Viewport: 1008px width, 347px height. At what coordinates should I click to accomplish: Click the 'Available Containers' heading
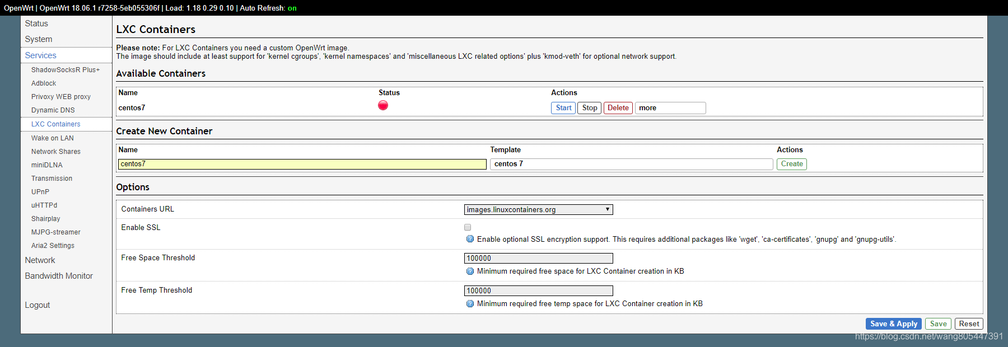161,73
